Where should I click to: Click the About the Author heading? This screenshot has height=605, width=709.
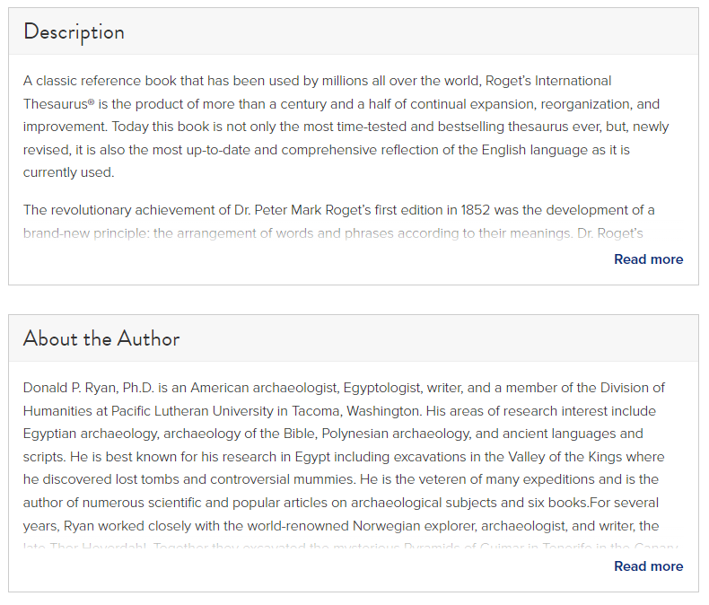101,338
